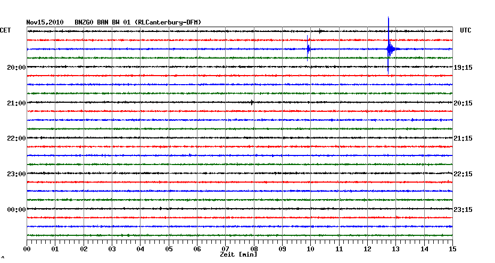Click the smaller blue seismic event near minute 10
Viewport: 495px width, 263px height.
tap(308, 48)
